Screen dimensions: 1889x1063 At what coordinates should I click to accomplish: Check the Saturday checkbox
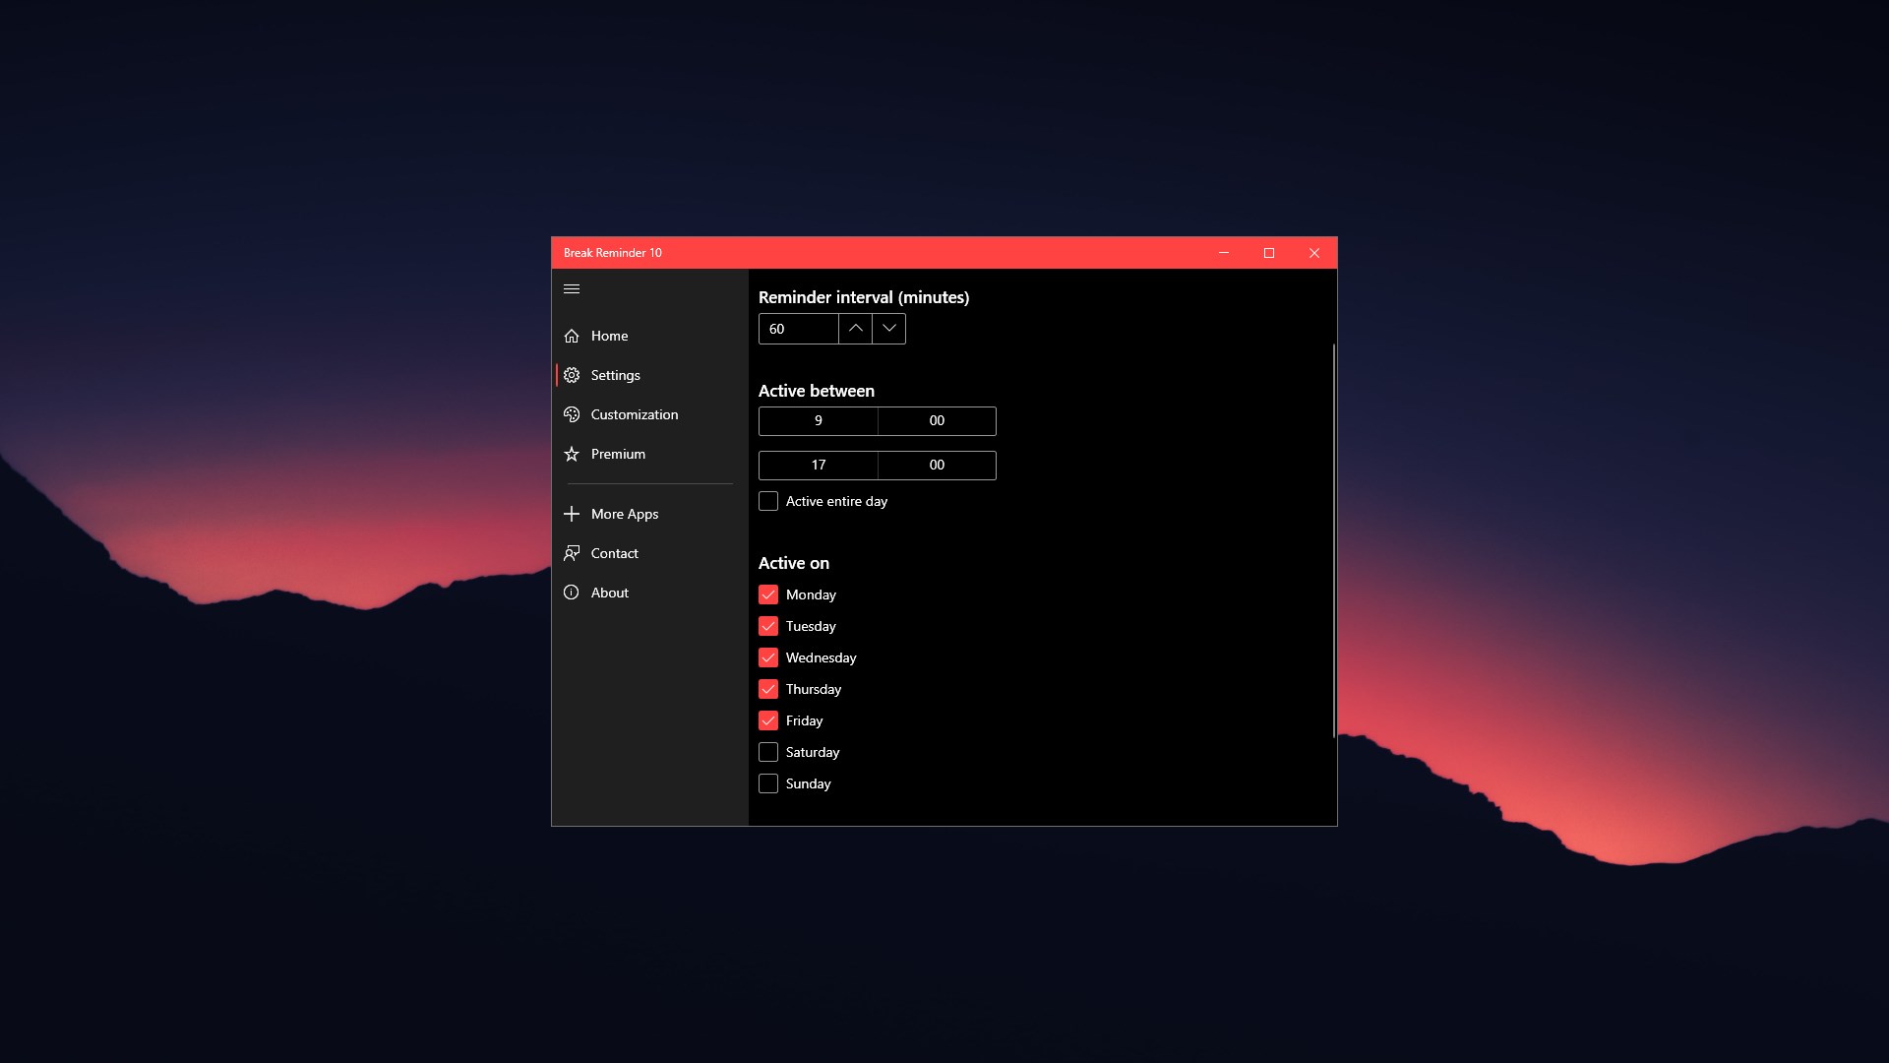click(x=768, y=752)
